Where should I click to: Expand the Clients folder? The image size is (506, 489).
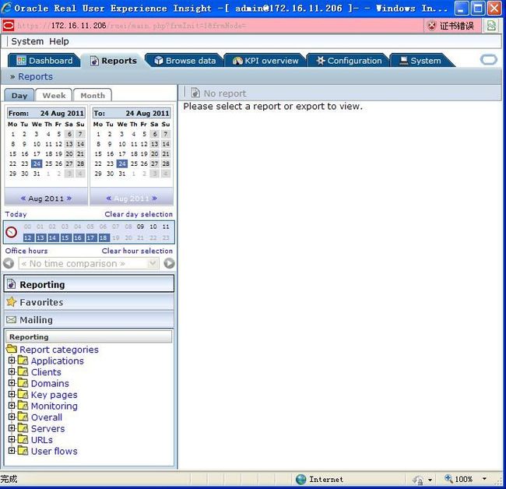[12, 371]
